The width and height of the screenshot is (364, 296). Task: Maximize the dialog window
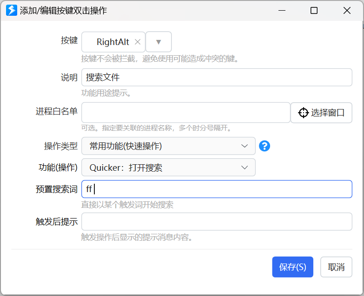coord(314,10)
